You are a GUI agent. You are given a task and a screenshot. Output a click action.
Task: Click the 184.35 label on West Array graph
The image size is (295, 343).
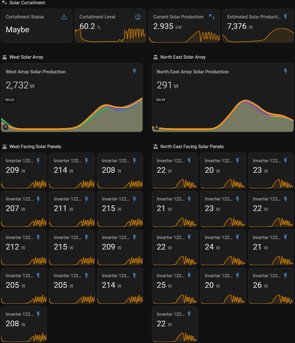coord(9,100)
